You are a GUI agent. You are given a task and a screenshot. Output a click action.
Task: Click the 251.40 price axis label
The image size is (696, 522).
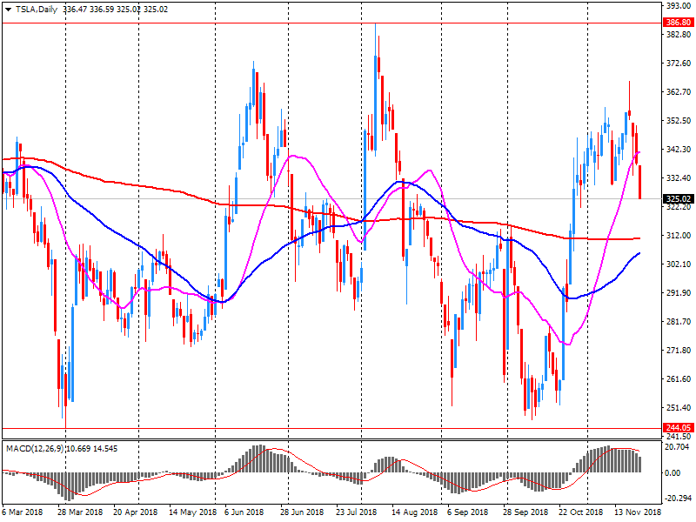(679, 407)
